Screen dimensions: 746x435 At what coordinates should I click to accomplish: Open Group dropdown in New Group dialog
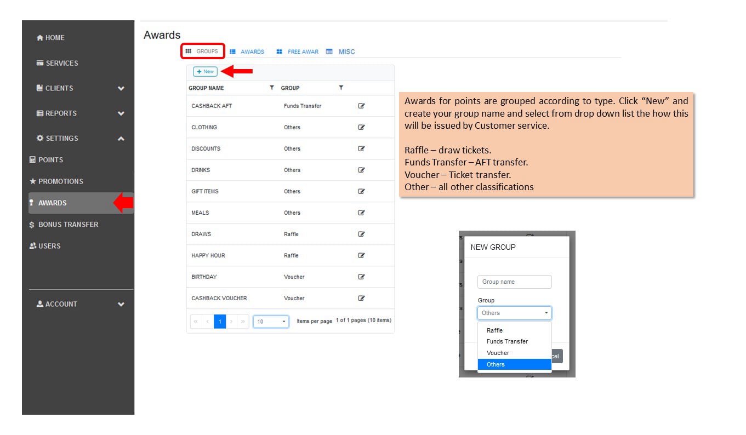click(515, 313)
